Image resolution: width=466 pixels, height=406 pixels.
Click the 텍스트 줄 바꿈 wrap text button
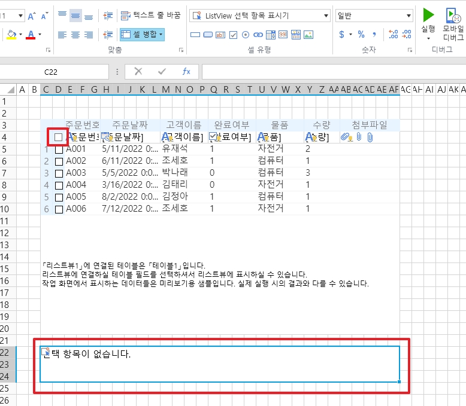[150, 16]
